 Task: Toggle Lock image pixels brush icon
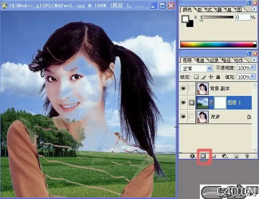click(x=204, y=77)
